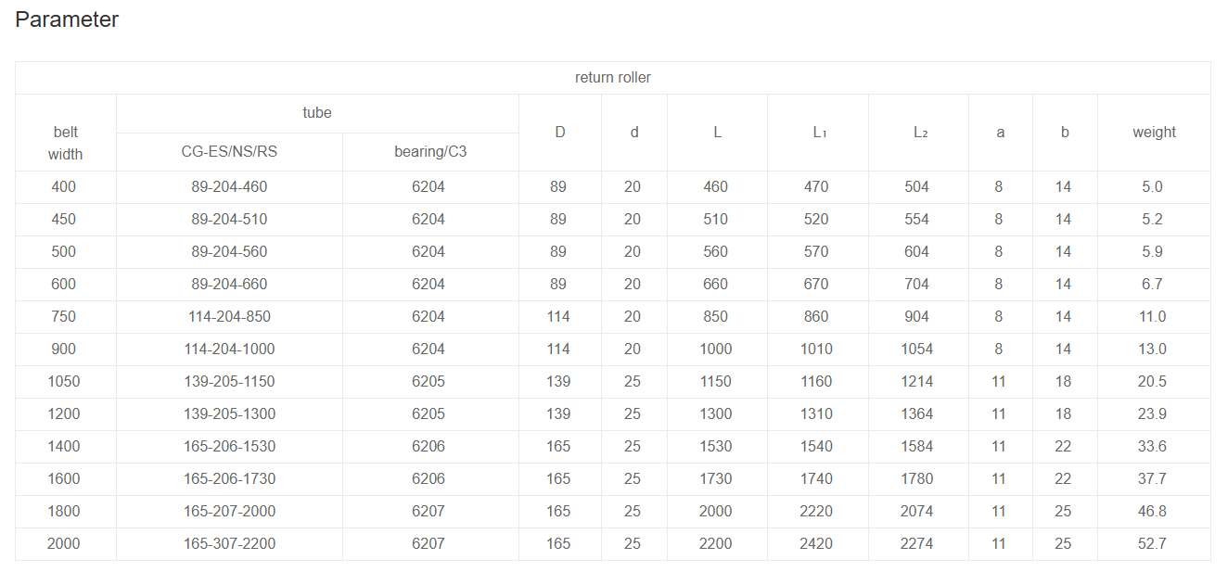Select the L₂ column header
Viewport: 1228px width, 572px height.
(x=919, y=133)
